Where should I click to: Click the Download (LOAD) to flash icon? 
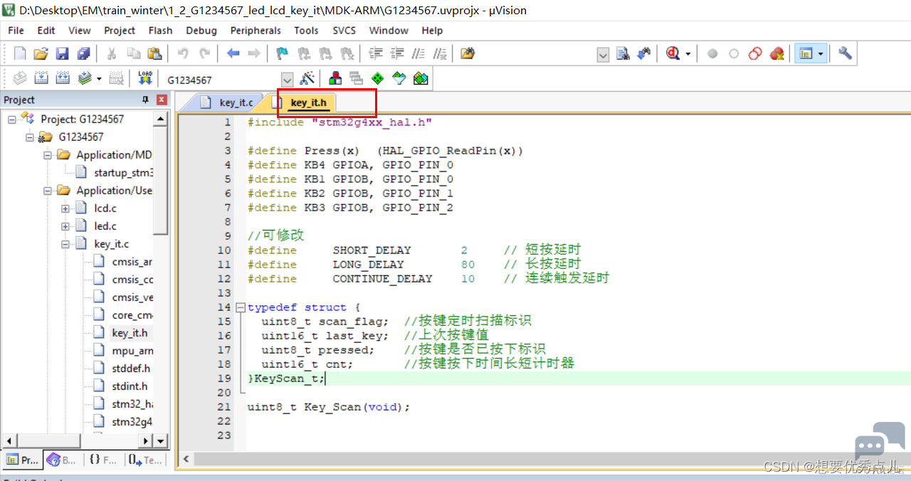pos(145,78)
